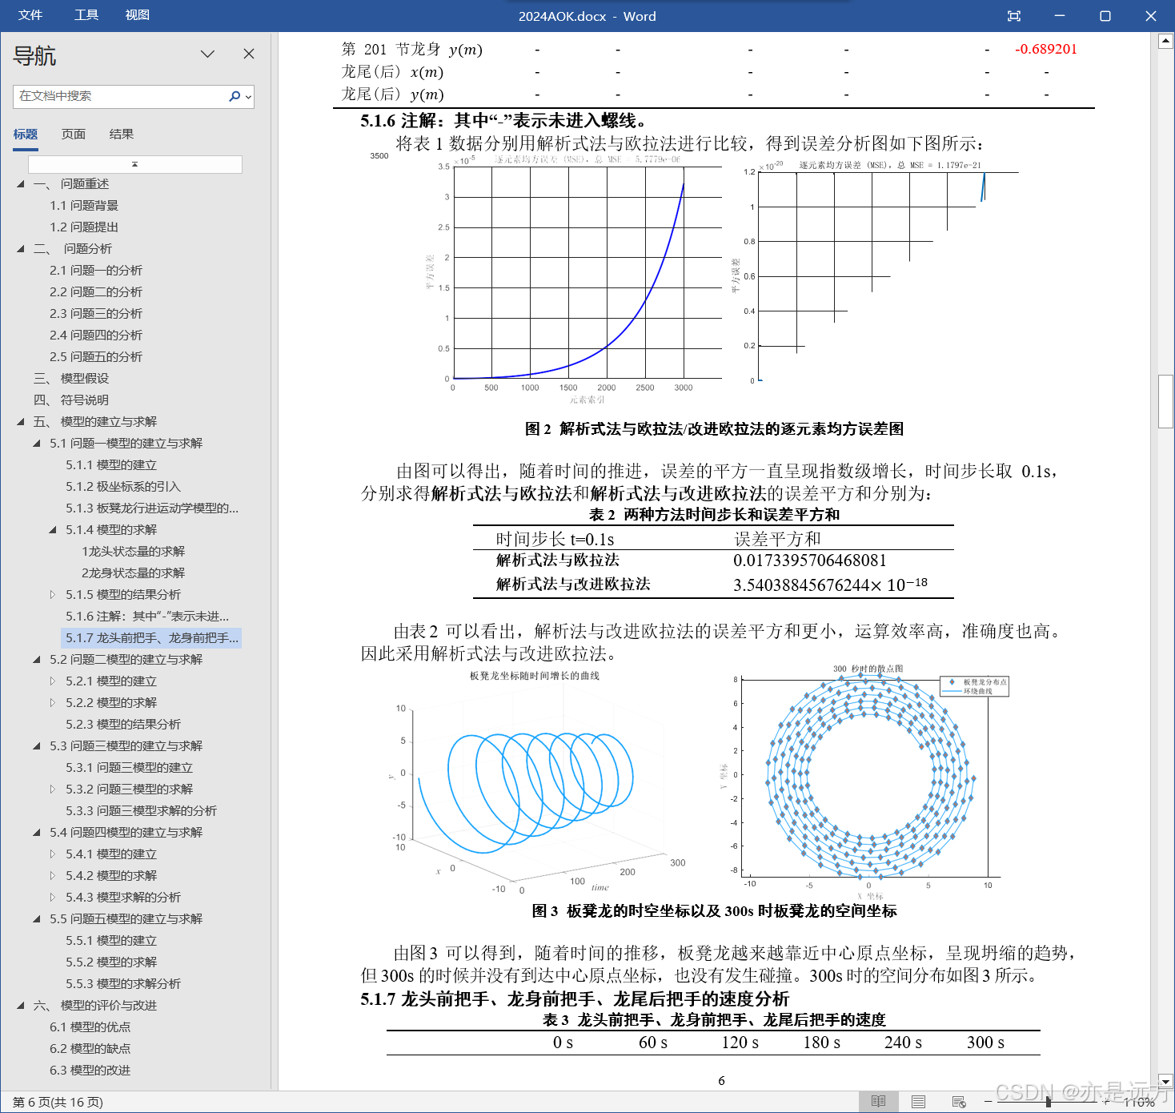This screenshot has height=1113, width=1175.
Task: Select heading 5.1.7 龙头前把手、龙身前把手
Action: coord(152,638)
